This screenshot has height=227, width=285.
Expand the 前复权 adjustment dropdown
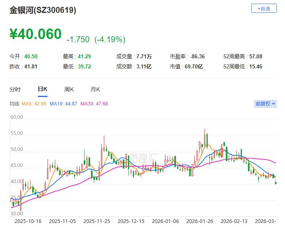pyautogui.click(x=265, y=104)
